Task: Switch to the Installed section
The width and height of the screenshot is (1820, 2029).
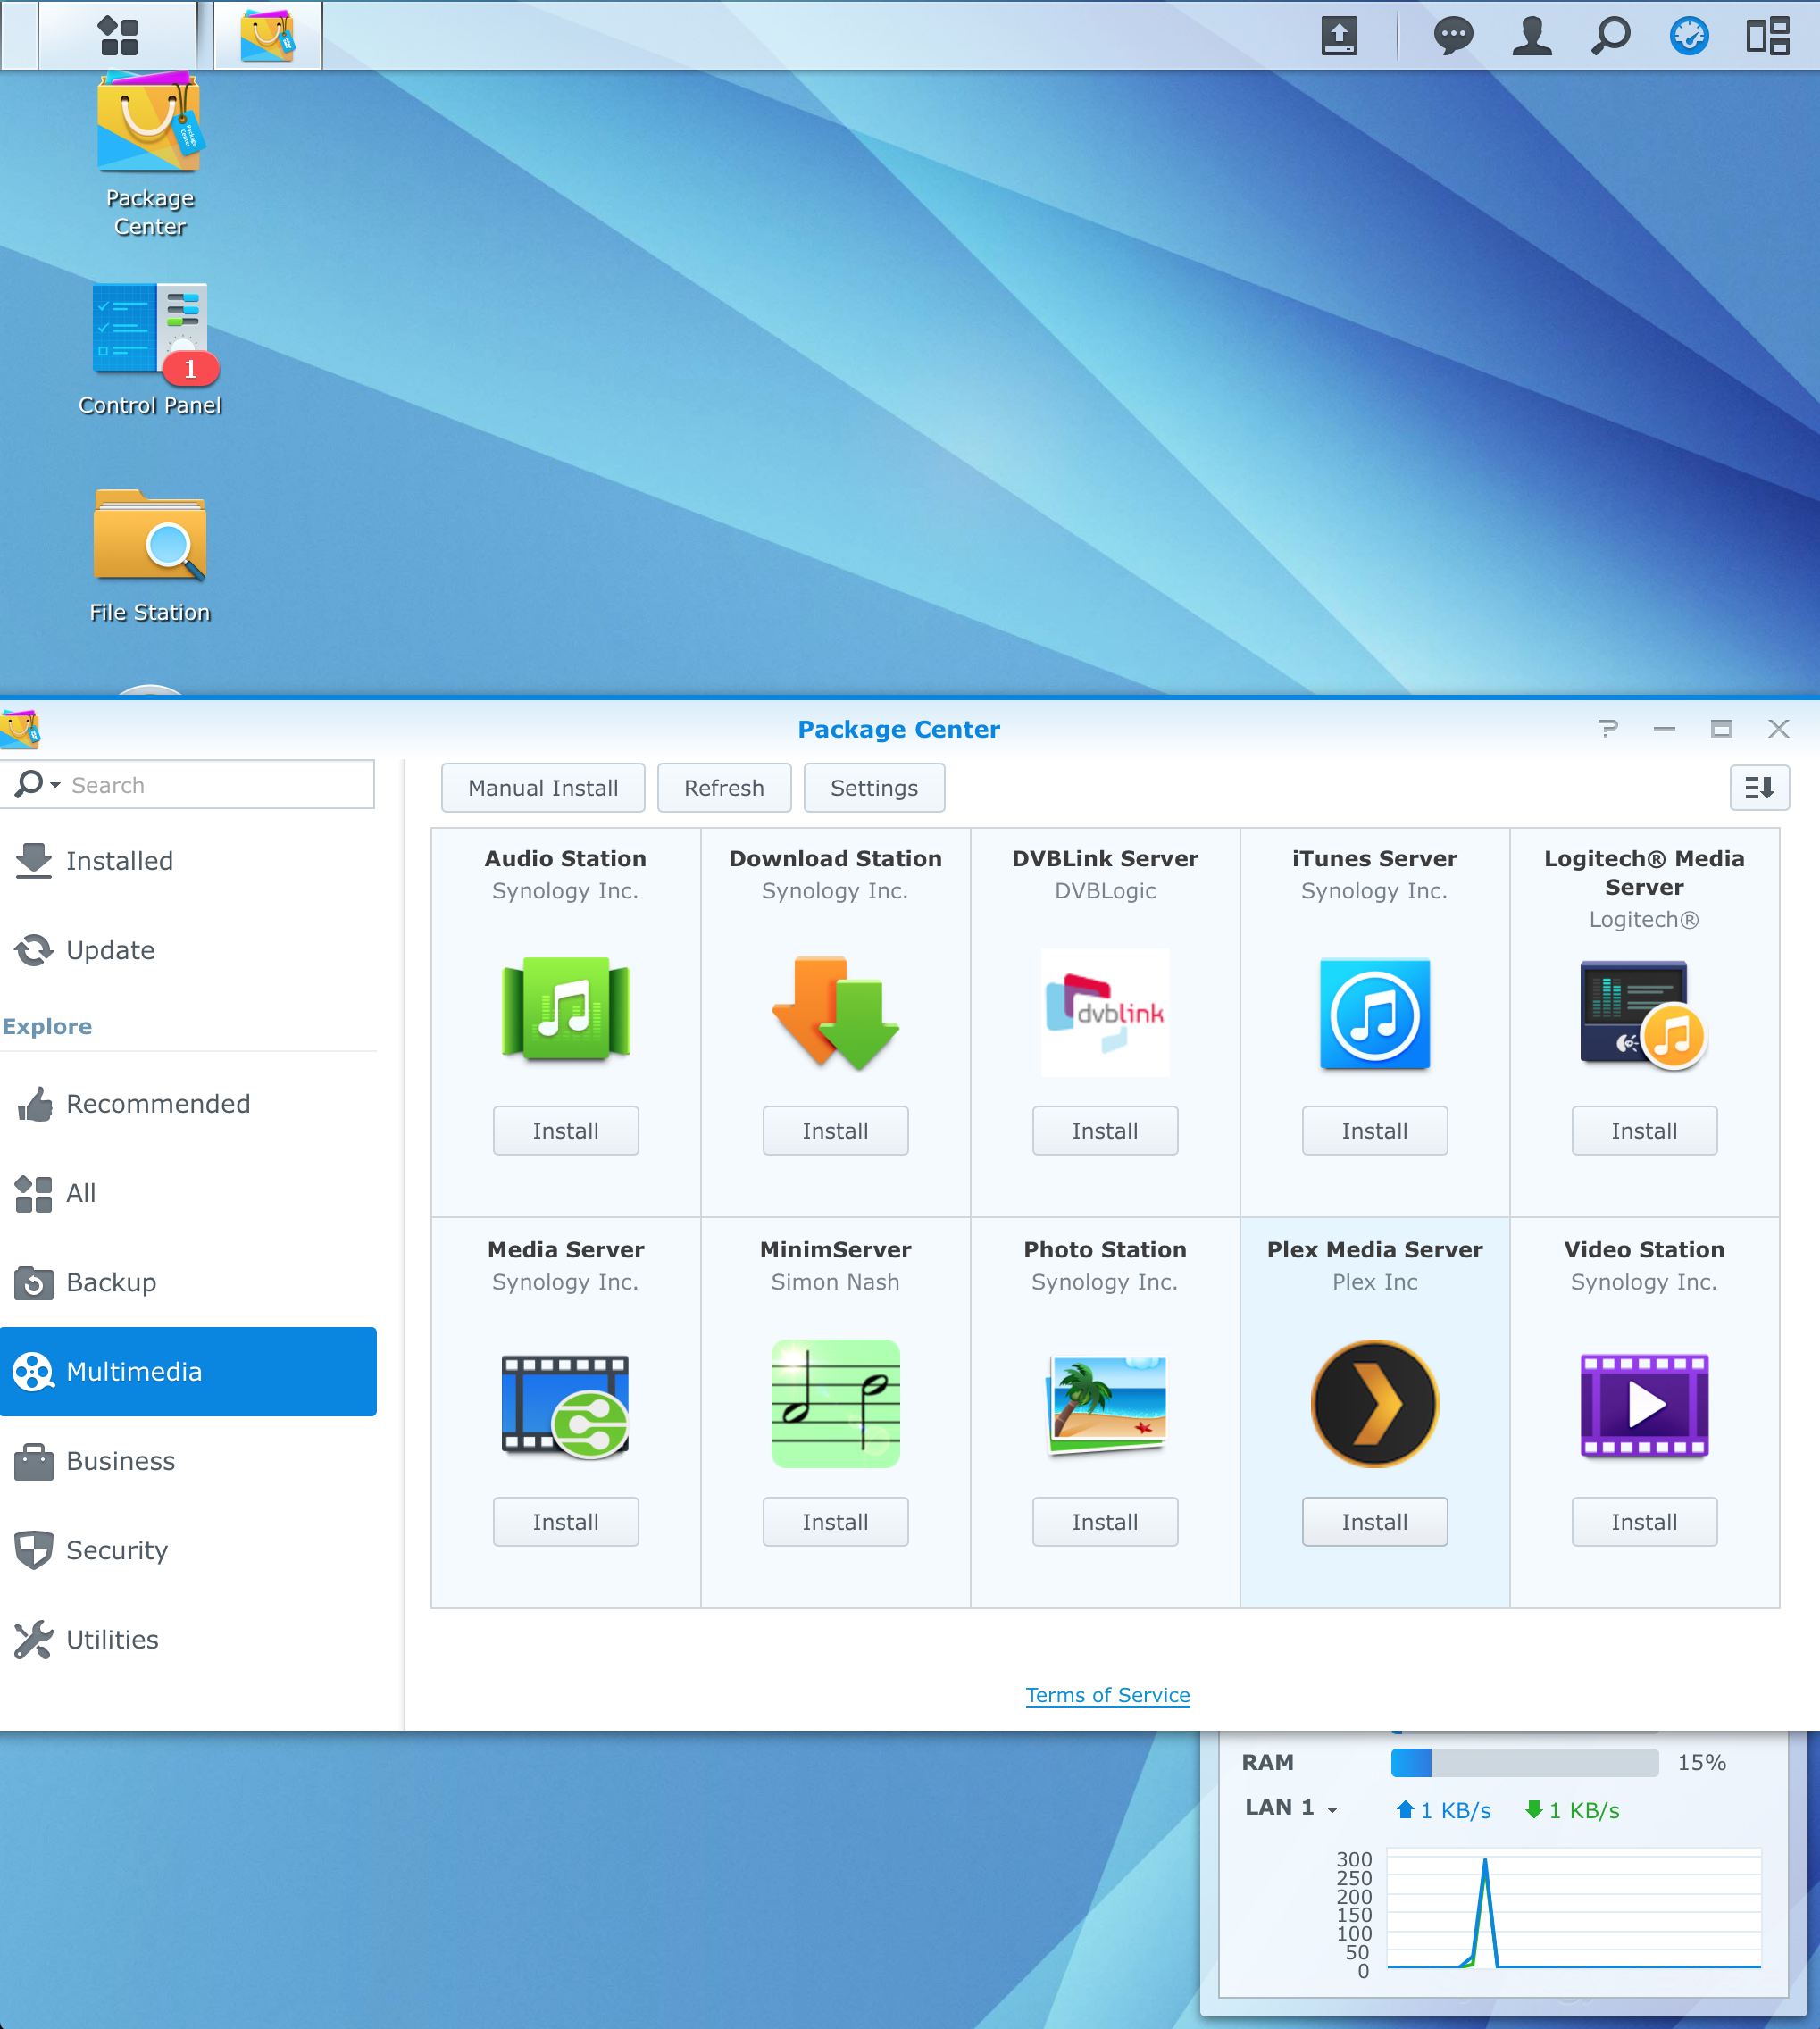Action: 119,861
